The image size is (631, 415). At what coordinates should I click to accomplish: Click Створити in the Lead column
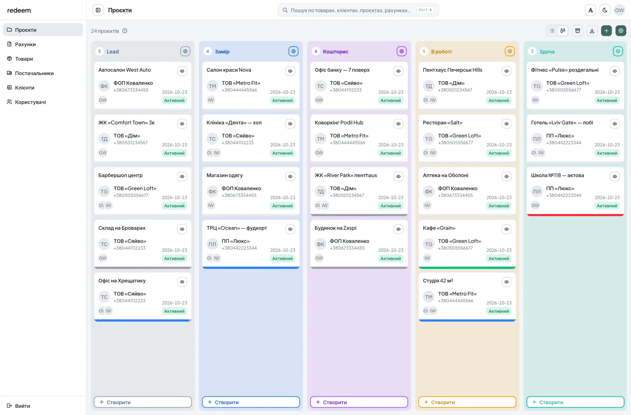pos(143,402)
